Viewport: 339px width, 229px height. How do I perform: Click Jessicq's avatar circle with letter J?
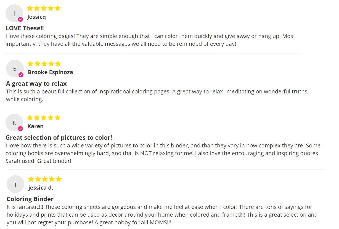click(x=14, y=13)
